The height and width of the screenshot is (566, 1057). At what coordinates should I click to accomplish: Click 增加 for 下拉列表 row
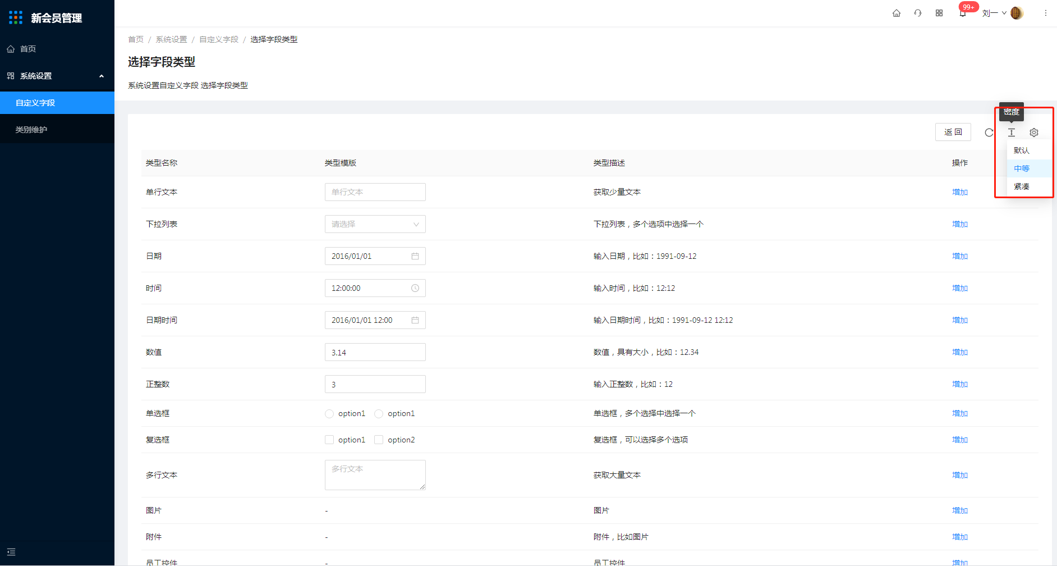point(960,224)
